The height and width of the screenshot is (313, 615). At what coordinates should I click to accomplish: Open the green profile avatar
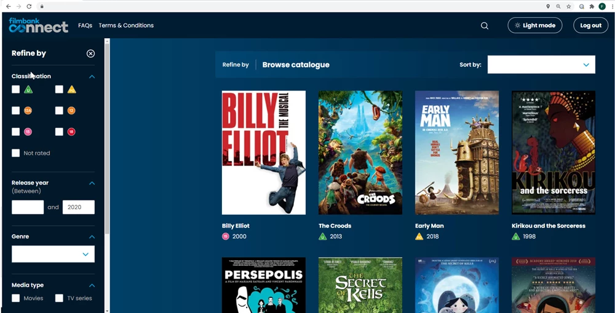[602, 6]
